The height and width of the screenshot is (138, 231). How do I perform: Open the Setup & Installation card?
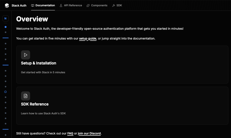tap(122, 64)
